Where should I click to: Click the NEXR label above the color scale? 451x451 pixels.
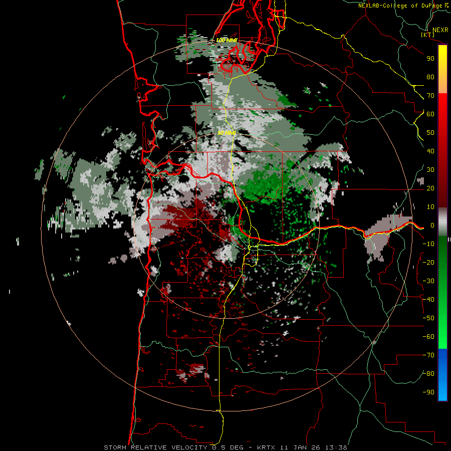point(440,30)
